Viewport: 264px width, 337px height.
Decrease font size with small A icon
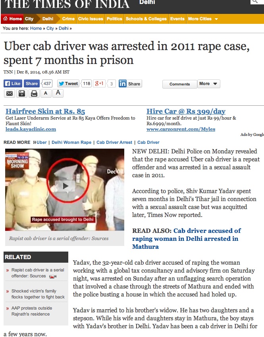click(x=46, y=93)
